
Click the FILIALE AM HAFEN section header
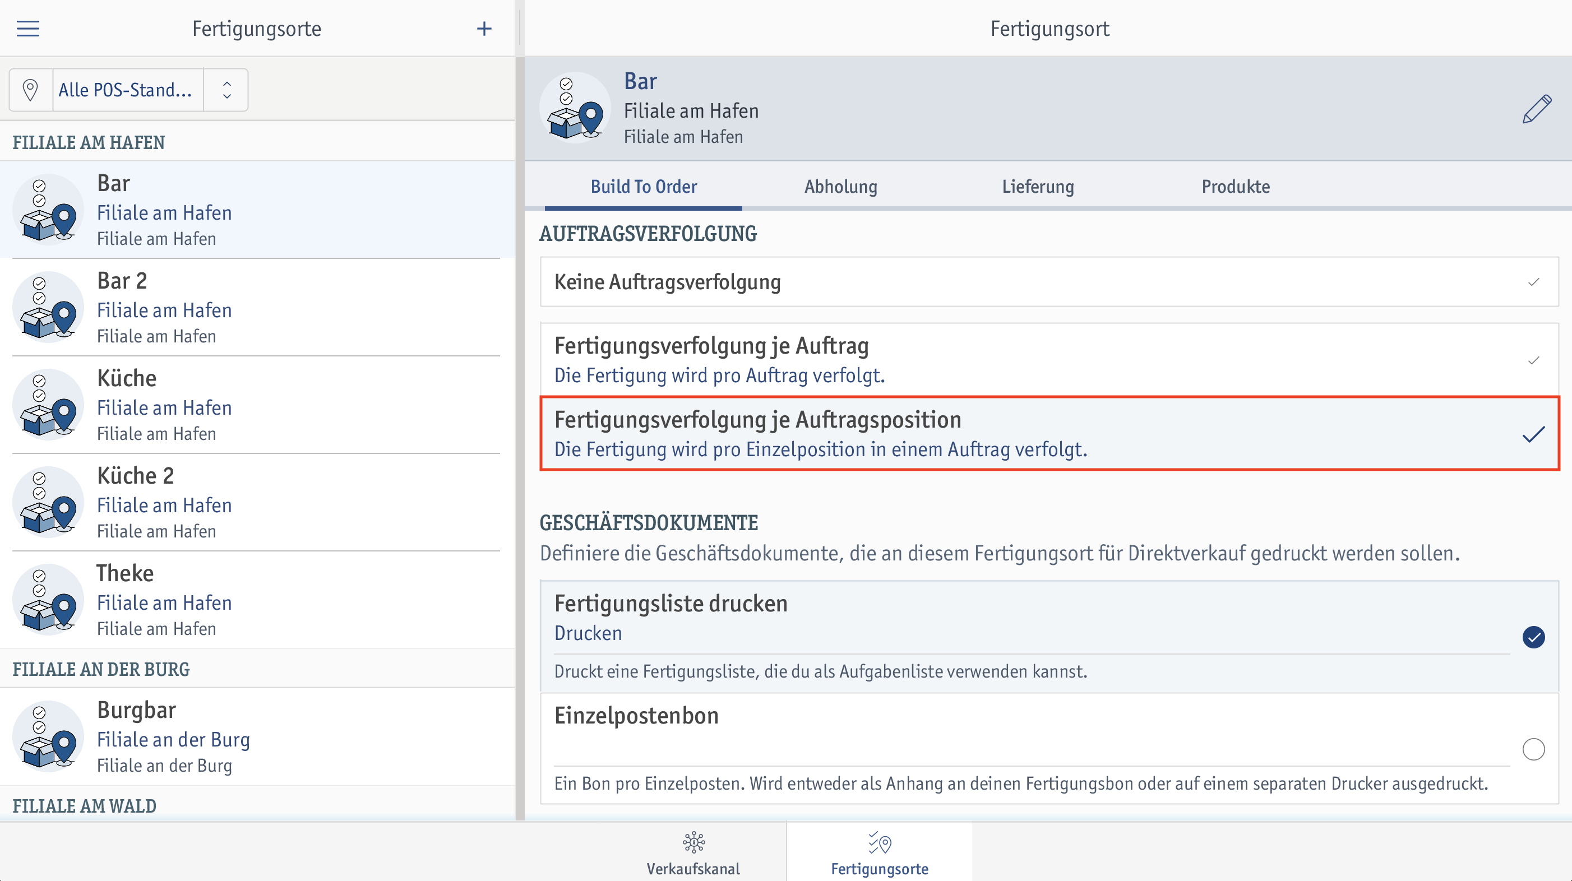click(x=89, y=142)
